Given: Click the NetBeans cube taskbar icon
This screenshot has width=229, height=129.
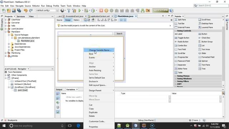Looking at the screenshot, I should tap(136, 126).
